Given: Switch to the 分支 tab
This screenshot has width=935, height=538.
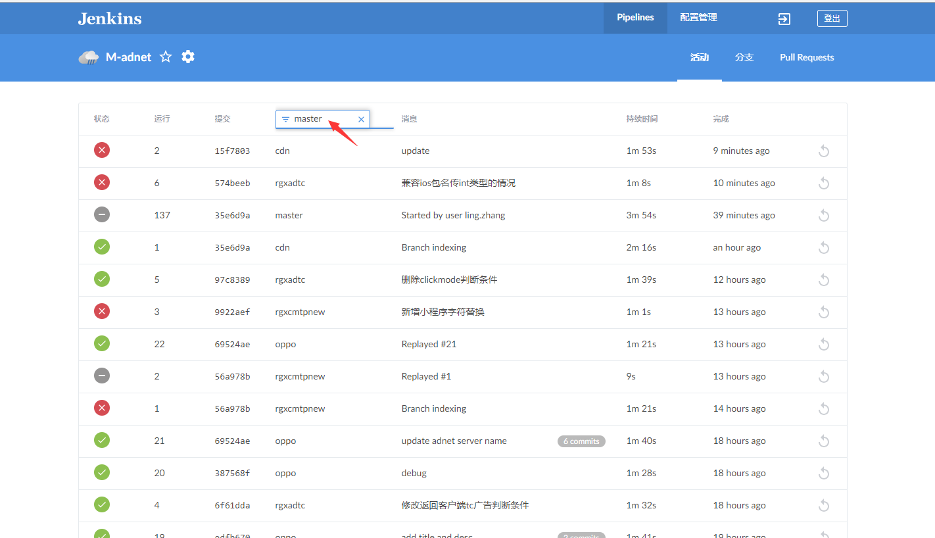Looking at the screenshot, I should tap(744, 58).
